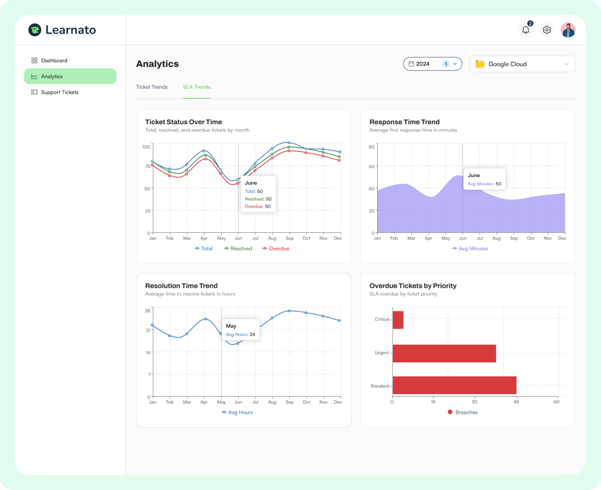This screenshot has height=490, width=601.
Task: Switch to the SLA Trends tab
Action: tap(197, 87)
